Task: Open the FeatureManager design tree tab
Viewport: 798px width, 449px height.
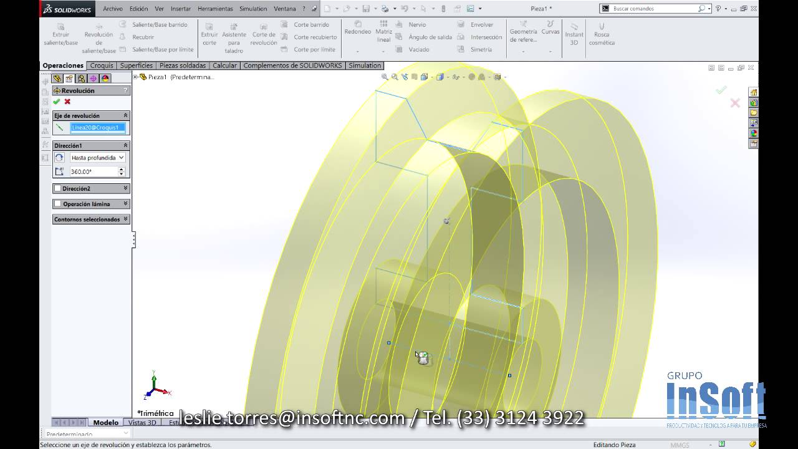Action: [57, 79]
